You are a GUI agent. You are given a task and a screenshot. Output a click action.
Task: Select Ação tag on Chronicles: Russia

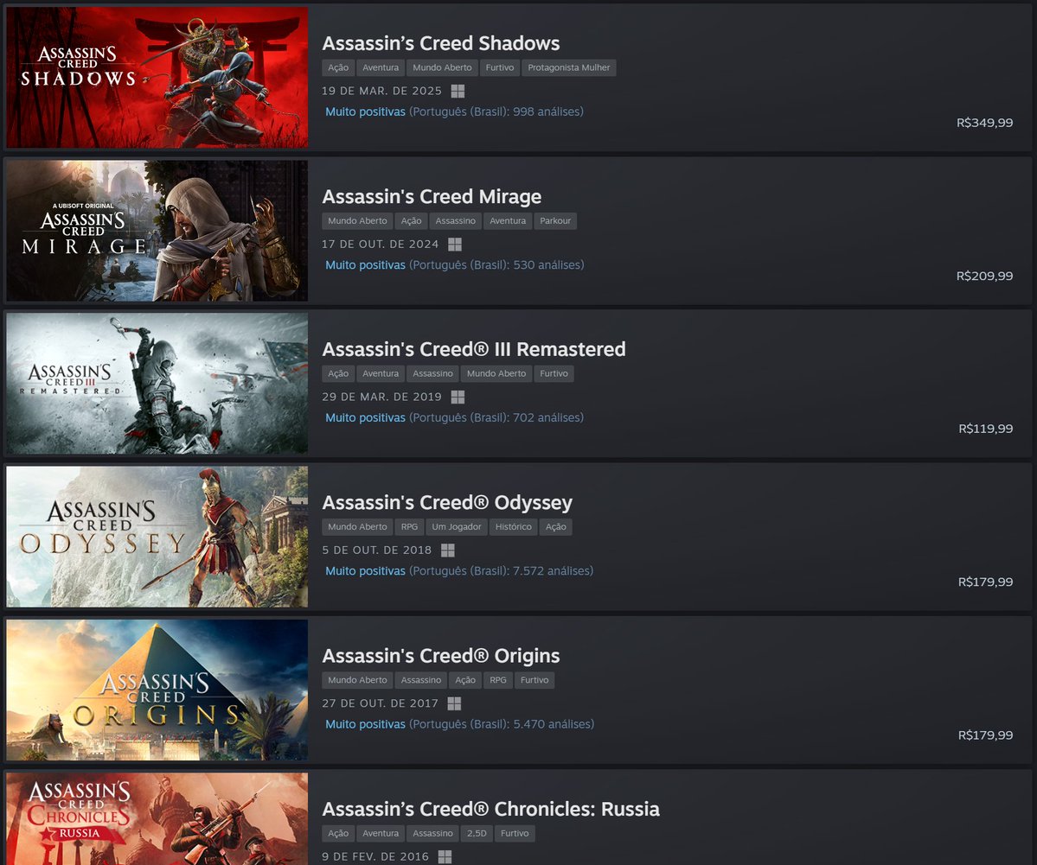click(338, 833)
